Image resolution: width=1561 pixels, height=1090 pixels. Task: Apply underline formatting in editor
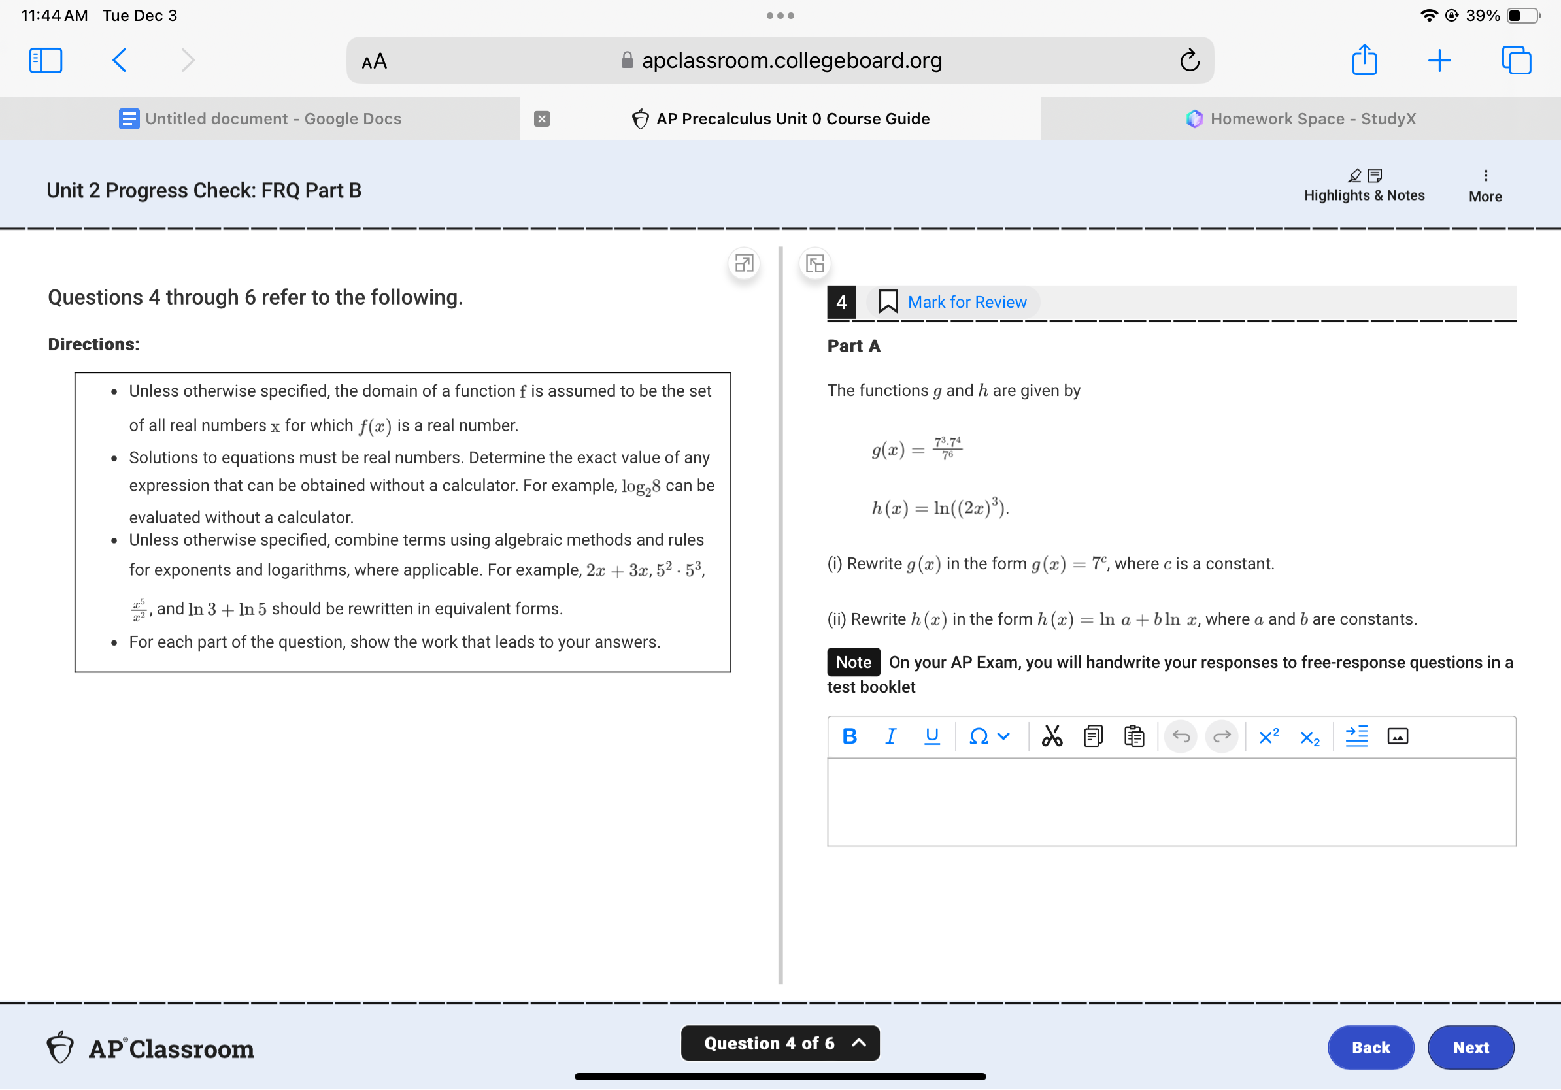932,736
